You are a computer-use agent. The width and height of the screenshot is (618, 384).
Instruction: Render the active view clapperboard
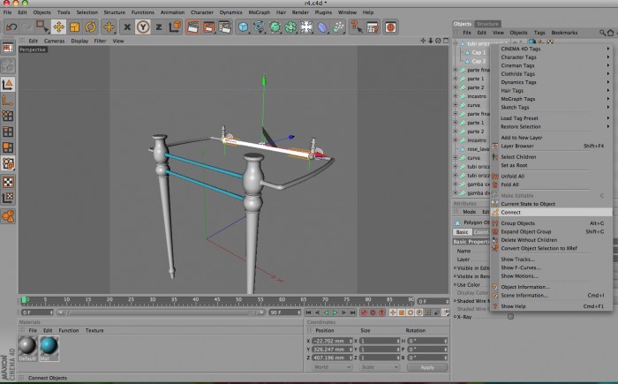(x=192, y=27)
